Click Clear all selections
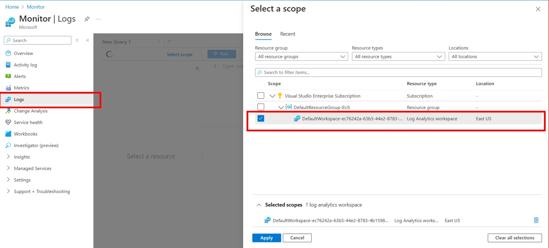The height and width of the screenshot is (248, 549). coord(515,238)
